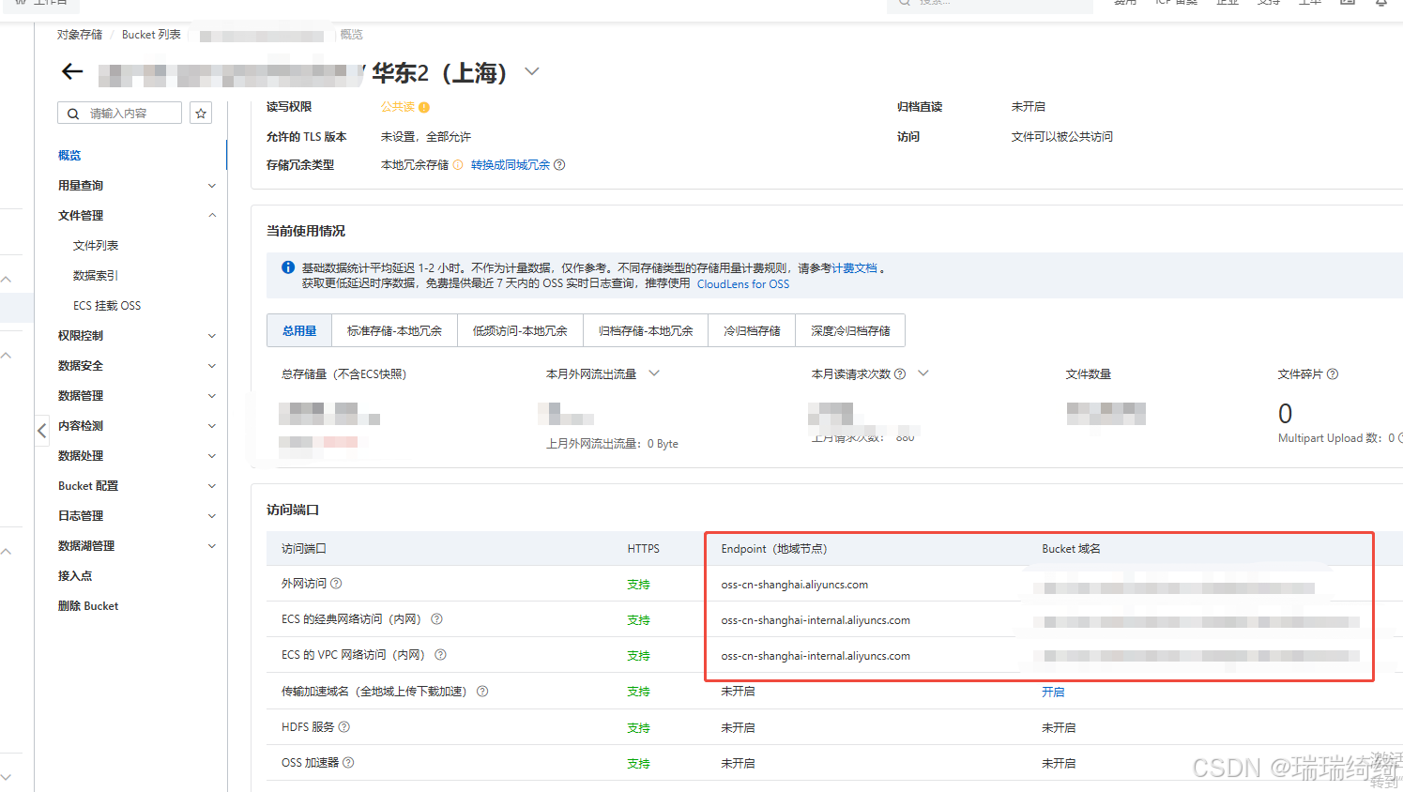
Task: Open 数据索引 in the sidebar
Action: 96,276
